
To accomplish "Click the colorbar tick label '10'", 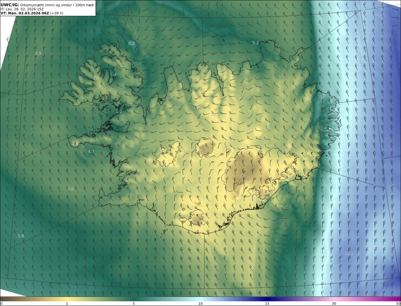I will (200, 303).
